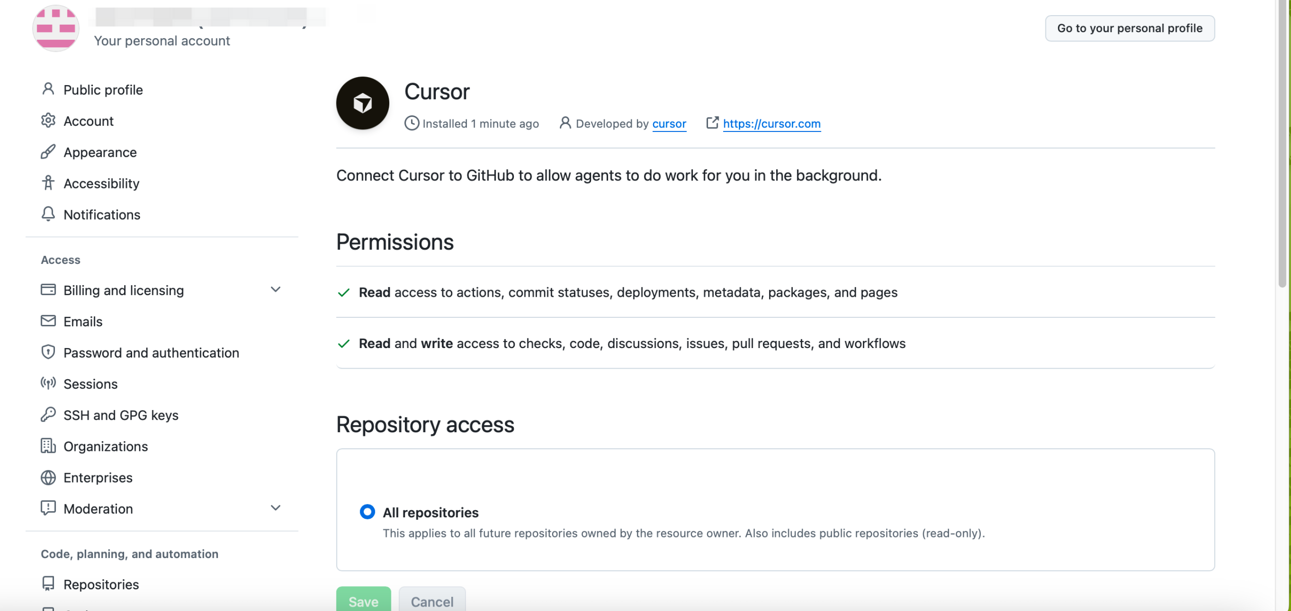Viewport: 1291px width, 611px height.
Task: Click the Appearance paintbrush icon
Action: pos(48,152)
